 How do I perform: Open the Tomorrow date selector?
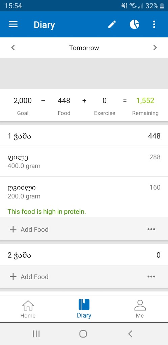[84, 48]
